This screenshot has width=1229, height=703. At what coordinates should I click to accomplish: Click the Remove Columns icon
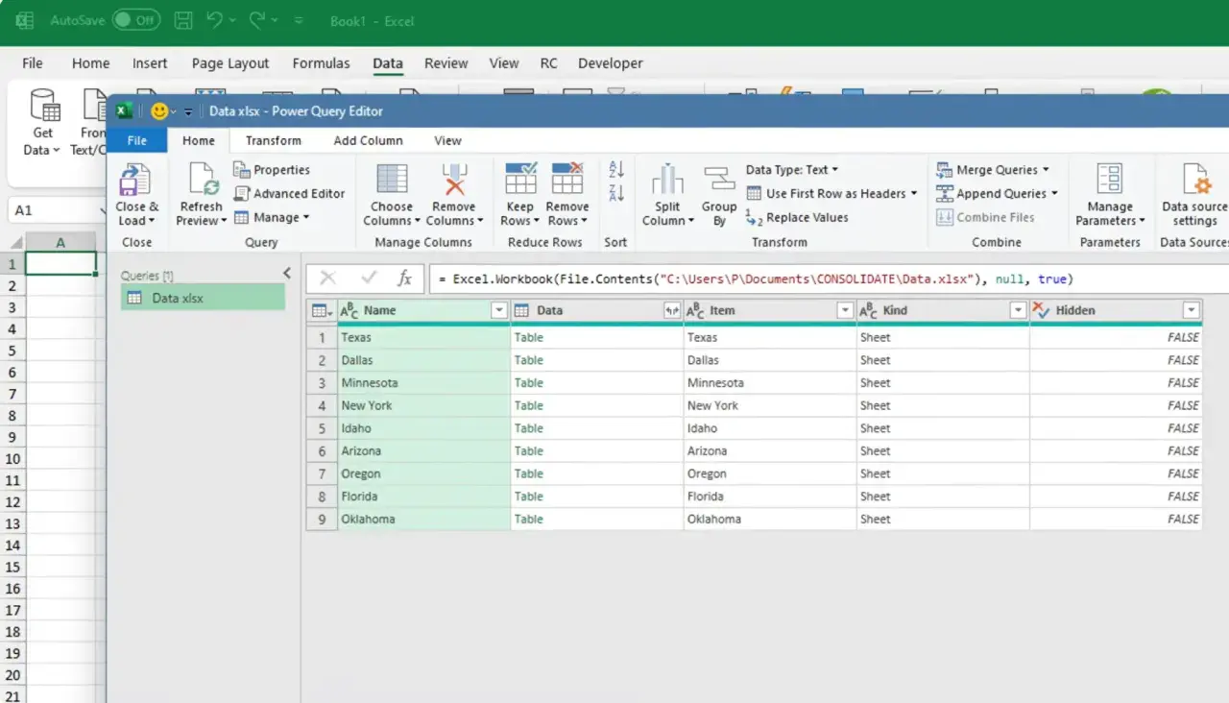pyautogui.click(x=453, y=180)
